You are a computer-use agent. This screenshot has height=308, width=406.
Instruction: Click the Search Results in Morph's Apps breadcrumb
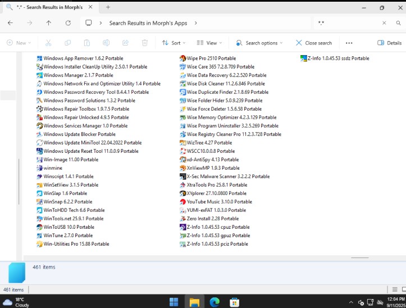pyautogui.click(x=148, y=23)
